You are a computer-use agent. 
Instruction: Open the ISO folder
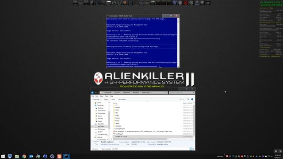(117, 113)
